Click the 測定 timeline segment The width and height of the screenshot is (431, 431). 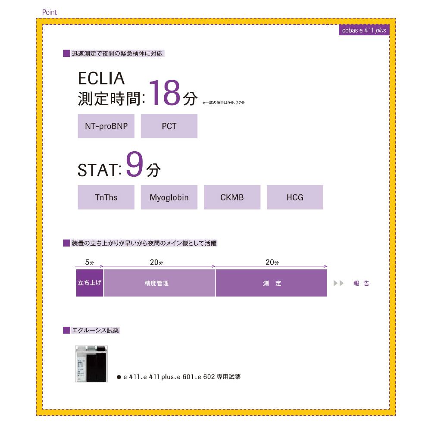coord(272,283)
